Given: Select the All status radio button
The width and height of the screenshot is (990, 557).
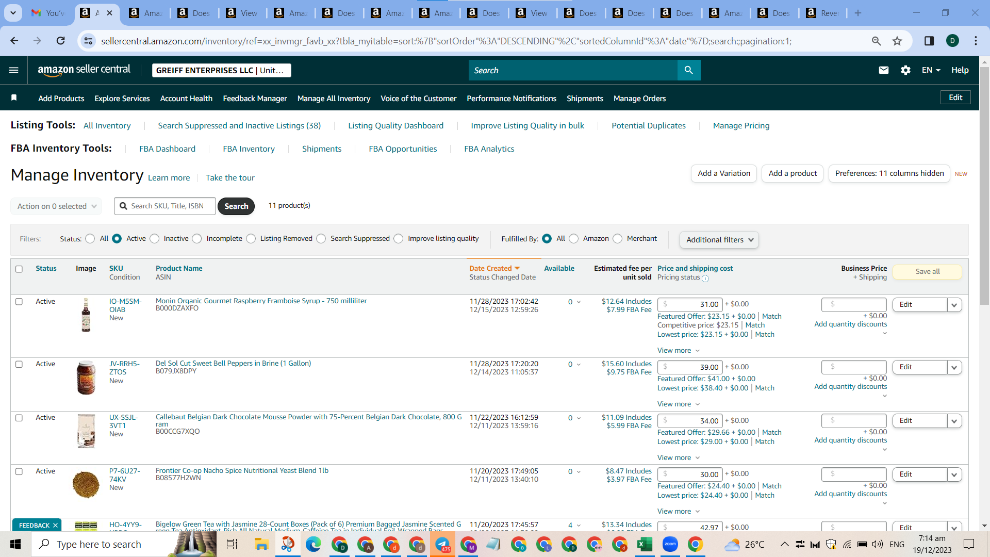Looking at the screenshot, I should point(90,239).
